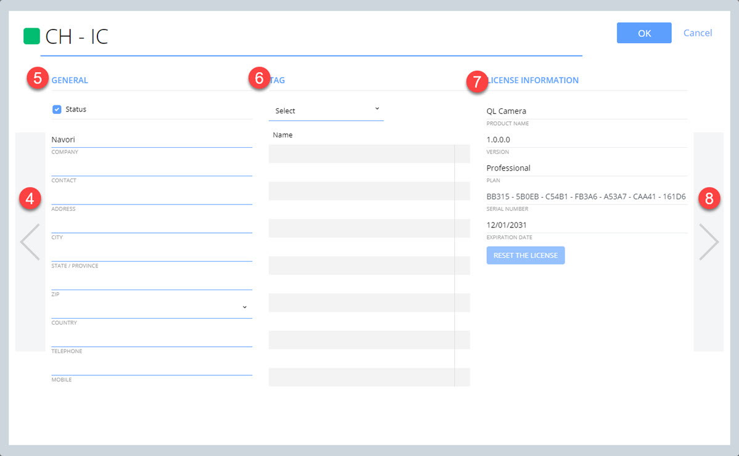Click the General section heading
The width and height of the screenshot is (739, 456).
click(70, 80)
